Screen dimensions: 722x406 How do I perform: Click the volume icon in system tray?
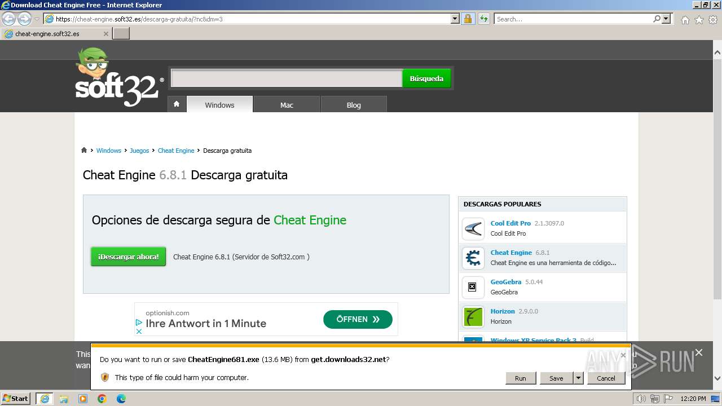pos(642,399)
